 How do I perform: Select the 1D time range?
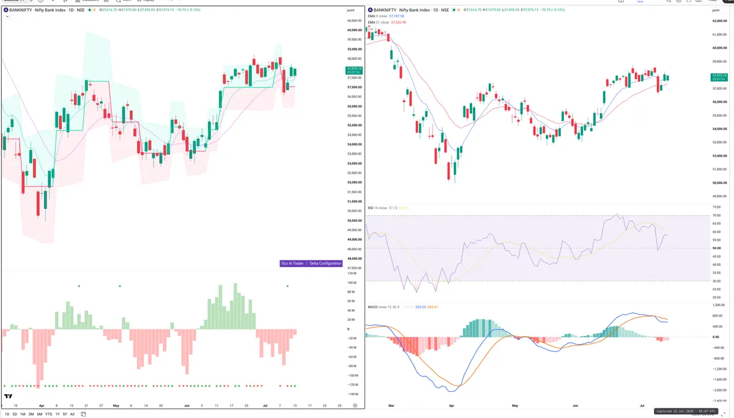(7, 414)
